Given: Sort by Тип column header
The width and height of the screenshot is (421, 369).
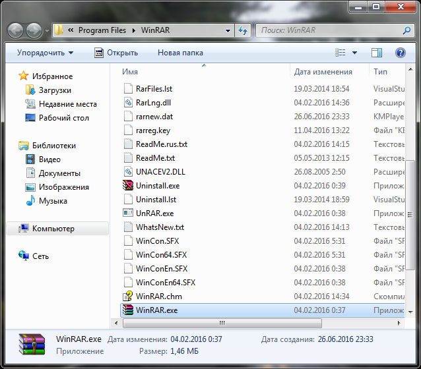Looking at the screenshot, I should (x=380, y=72).
